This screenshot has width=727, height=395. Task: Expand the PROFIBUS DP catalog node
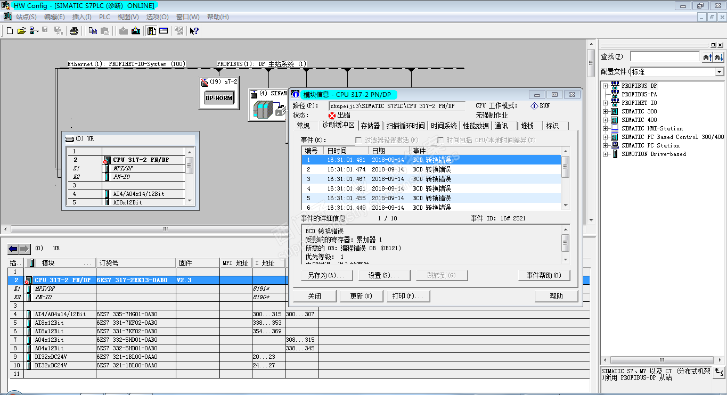(x=606, y=86)
